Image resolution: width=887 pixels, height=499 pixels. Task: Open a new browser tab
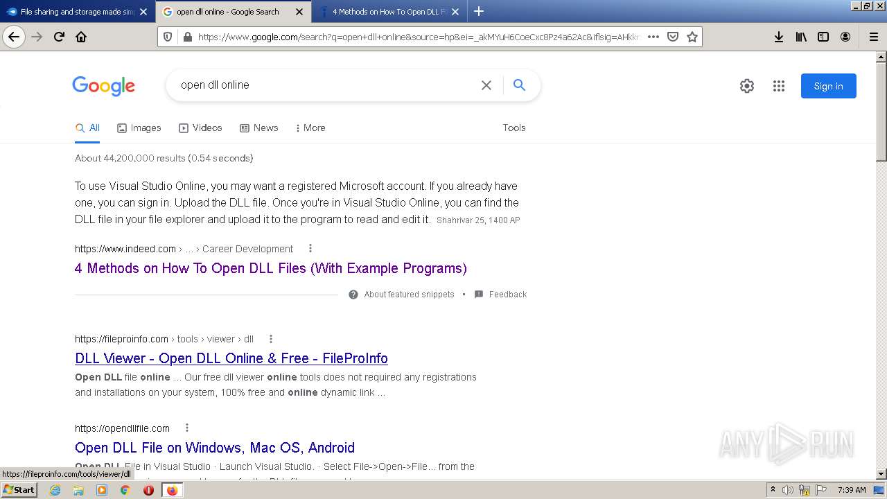479,11
